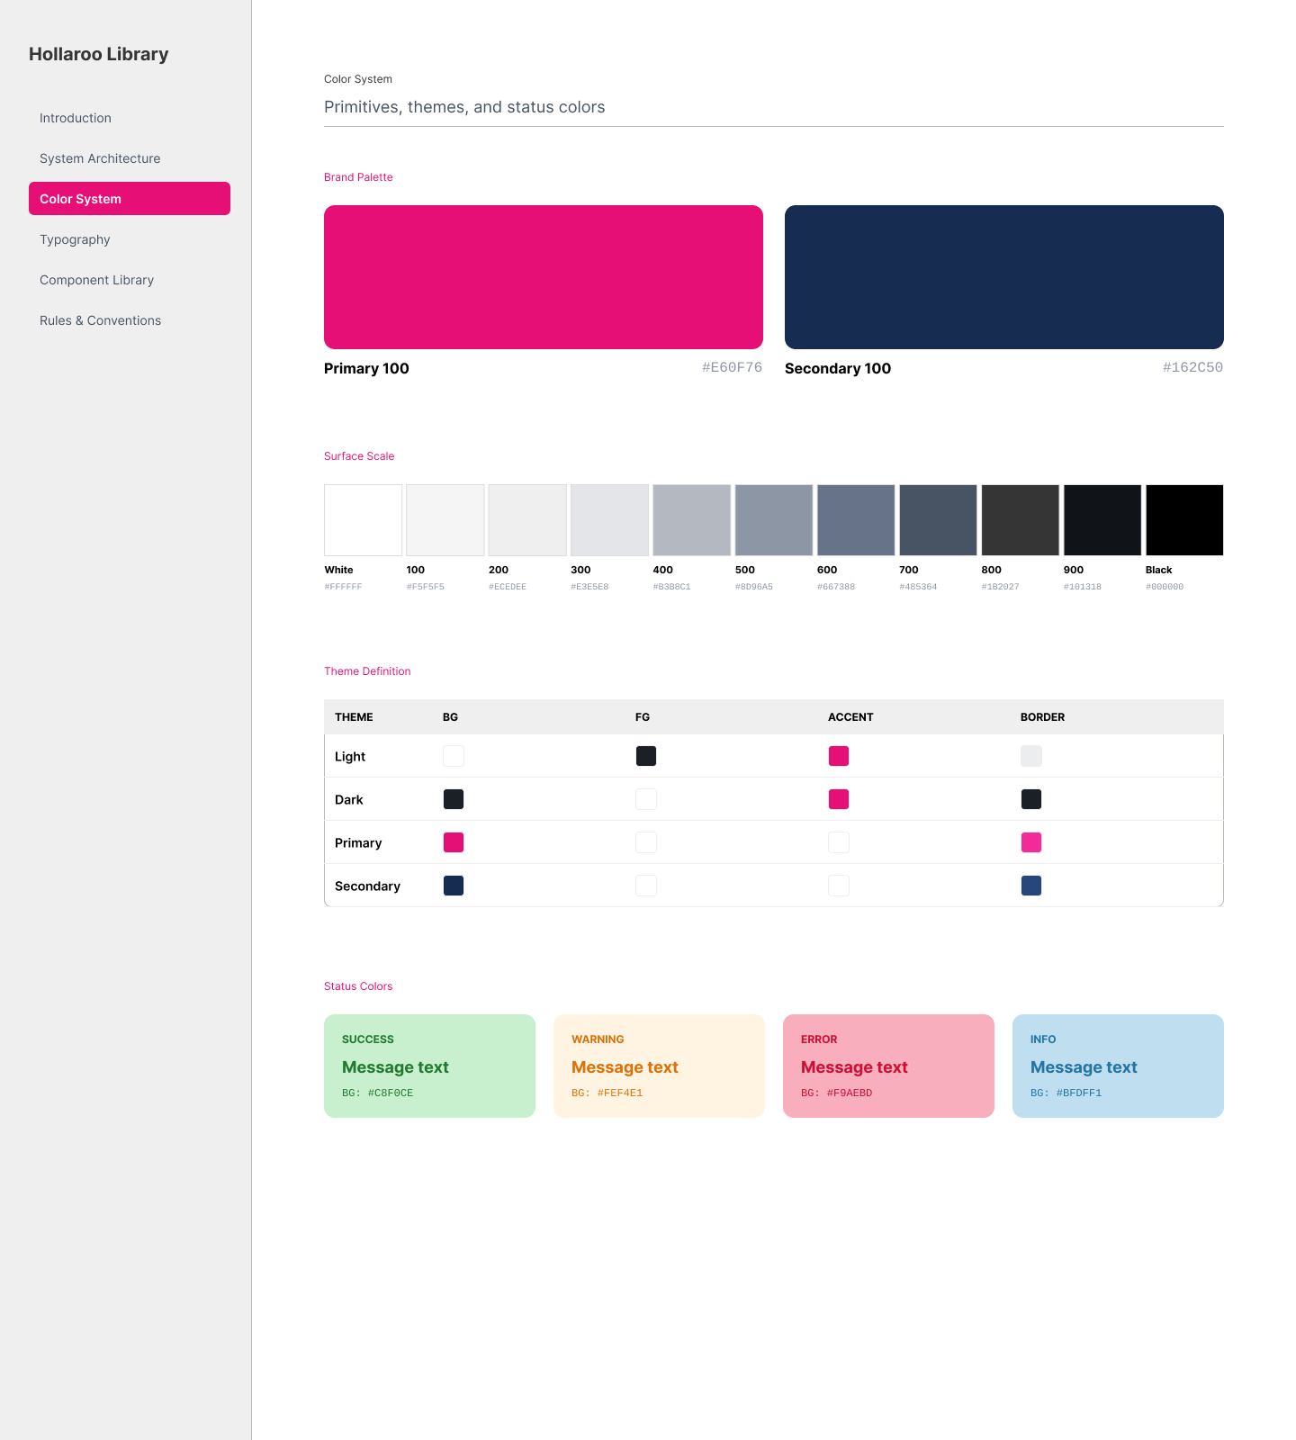
Task: Navigate to Component Library
Action: [x=130, y=280]
